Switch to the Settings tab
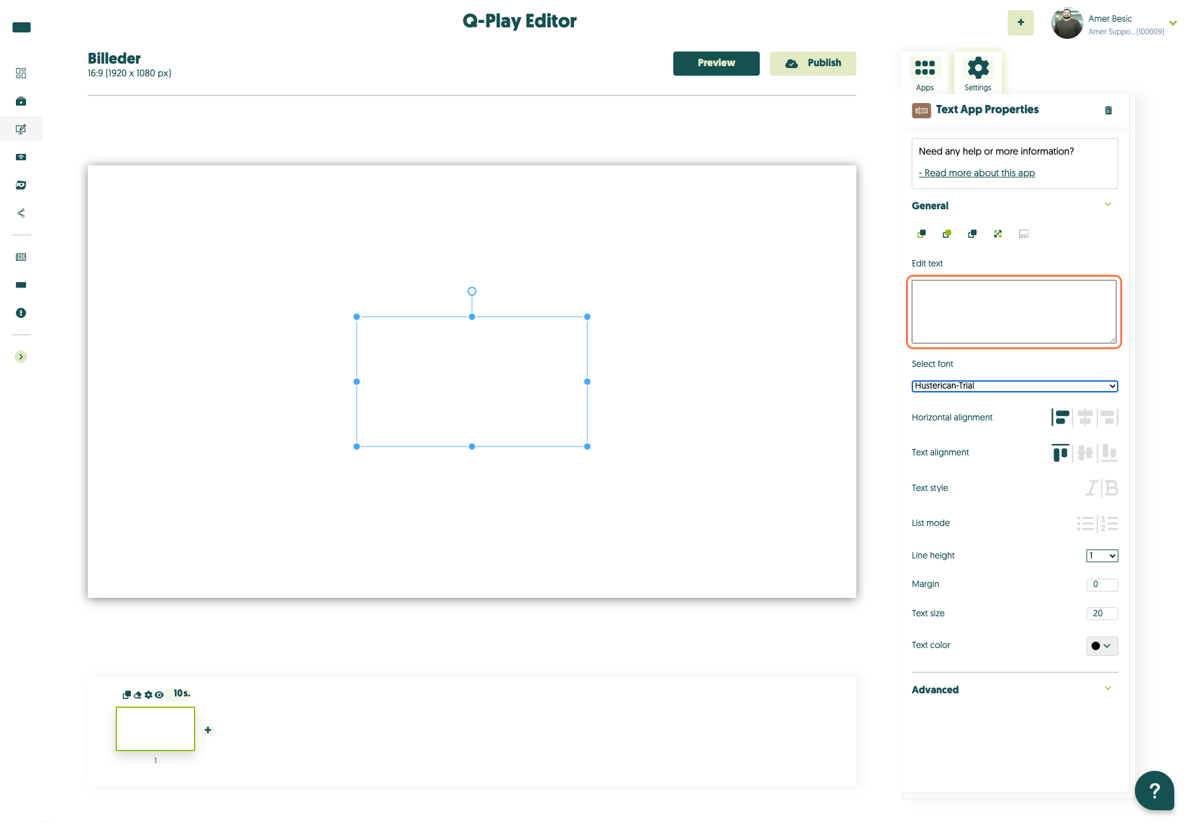This screenshot has height=823, width=1187. click(x=978, y=73)
